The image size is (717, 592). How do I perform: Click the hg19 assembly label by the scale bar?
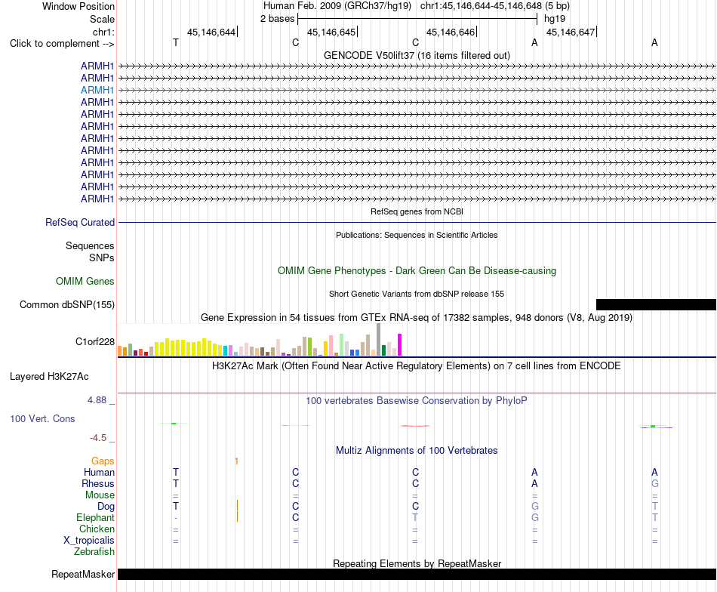555,19
